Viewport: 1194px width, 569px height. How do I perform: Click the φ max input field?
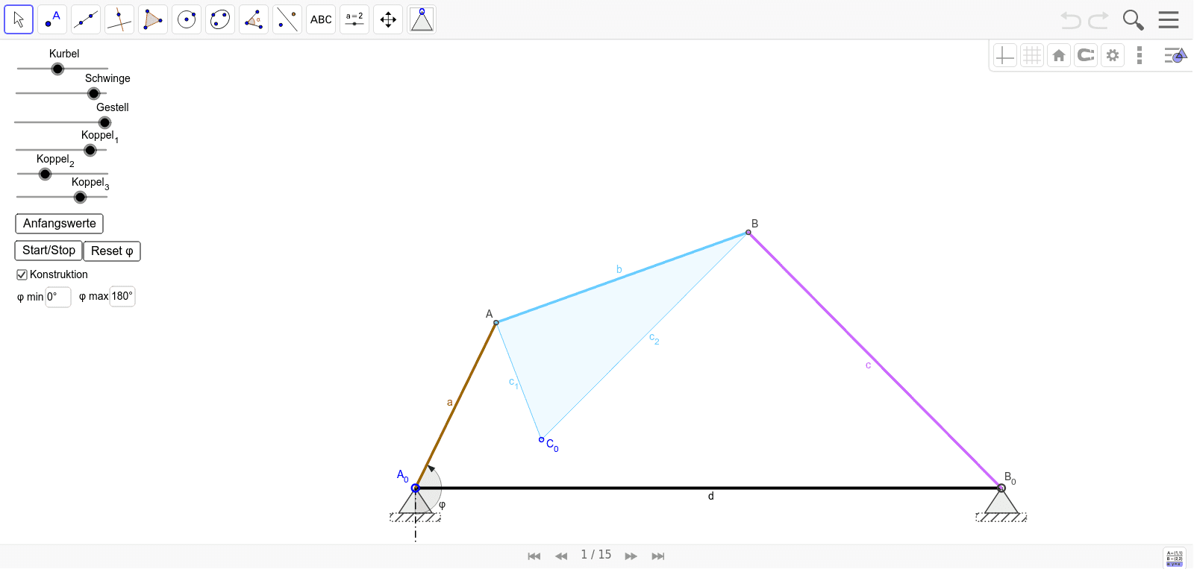pos(122,296)
